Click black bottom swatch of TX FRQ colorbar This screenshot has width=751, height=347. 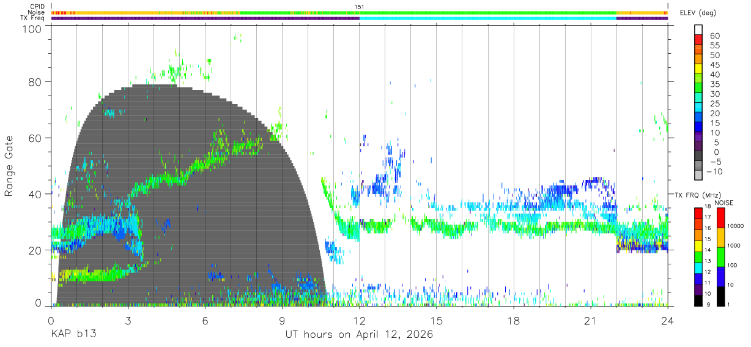pyautogui.click(x=698, y=299)
